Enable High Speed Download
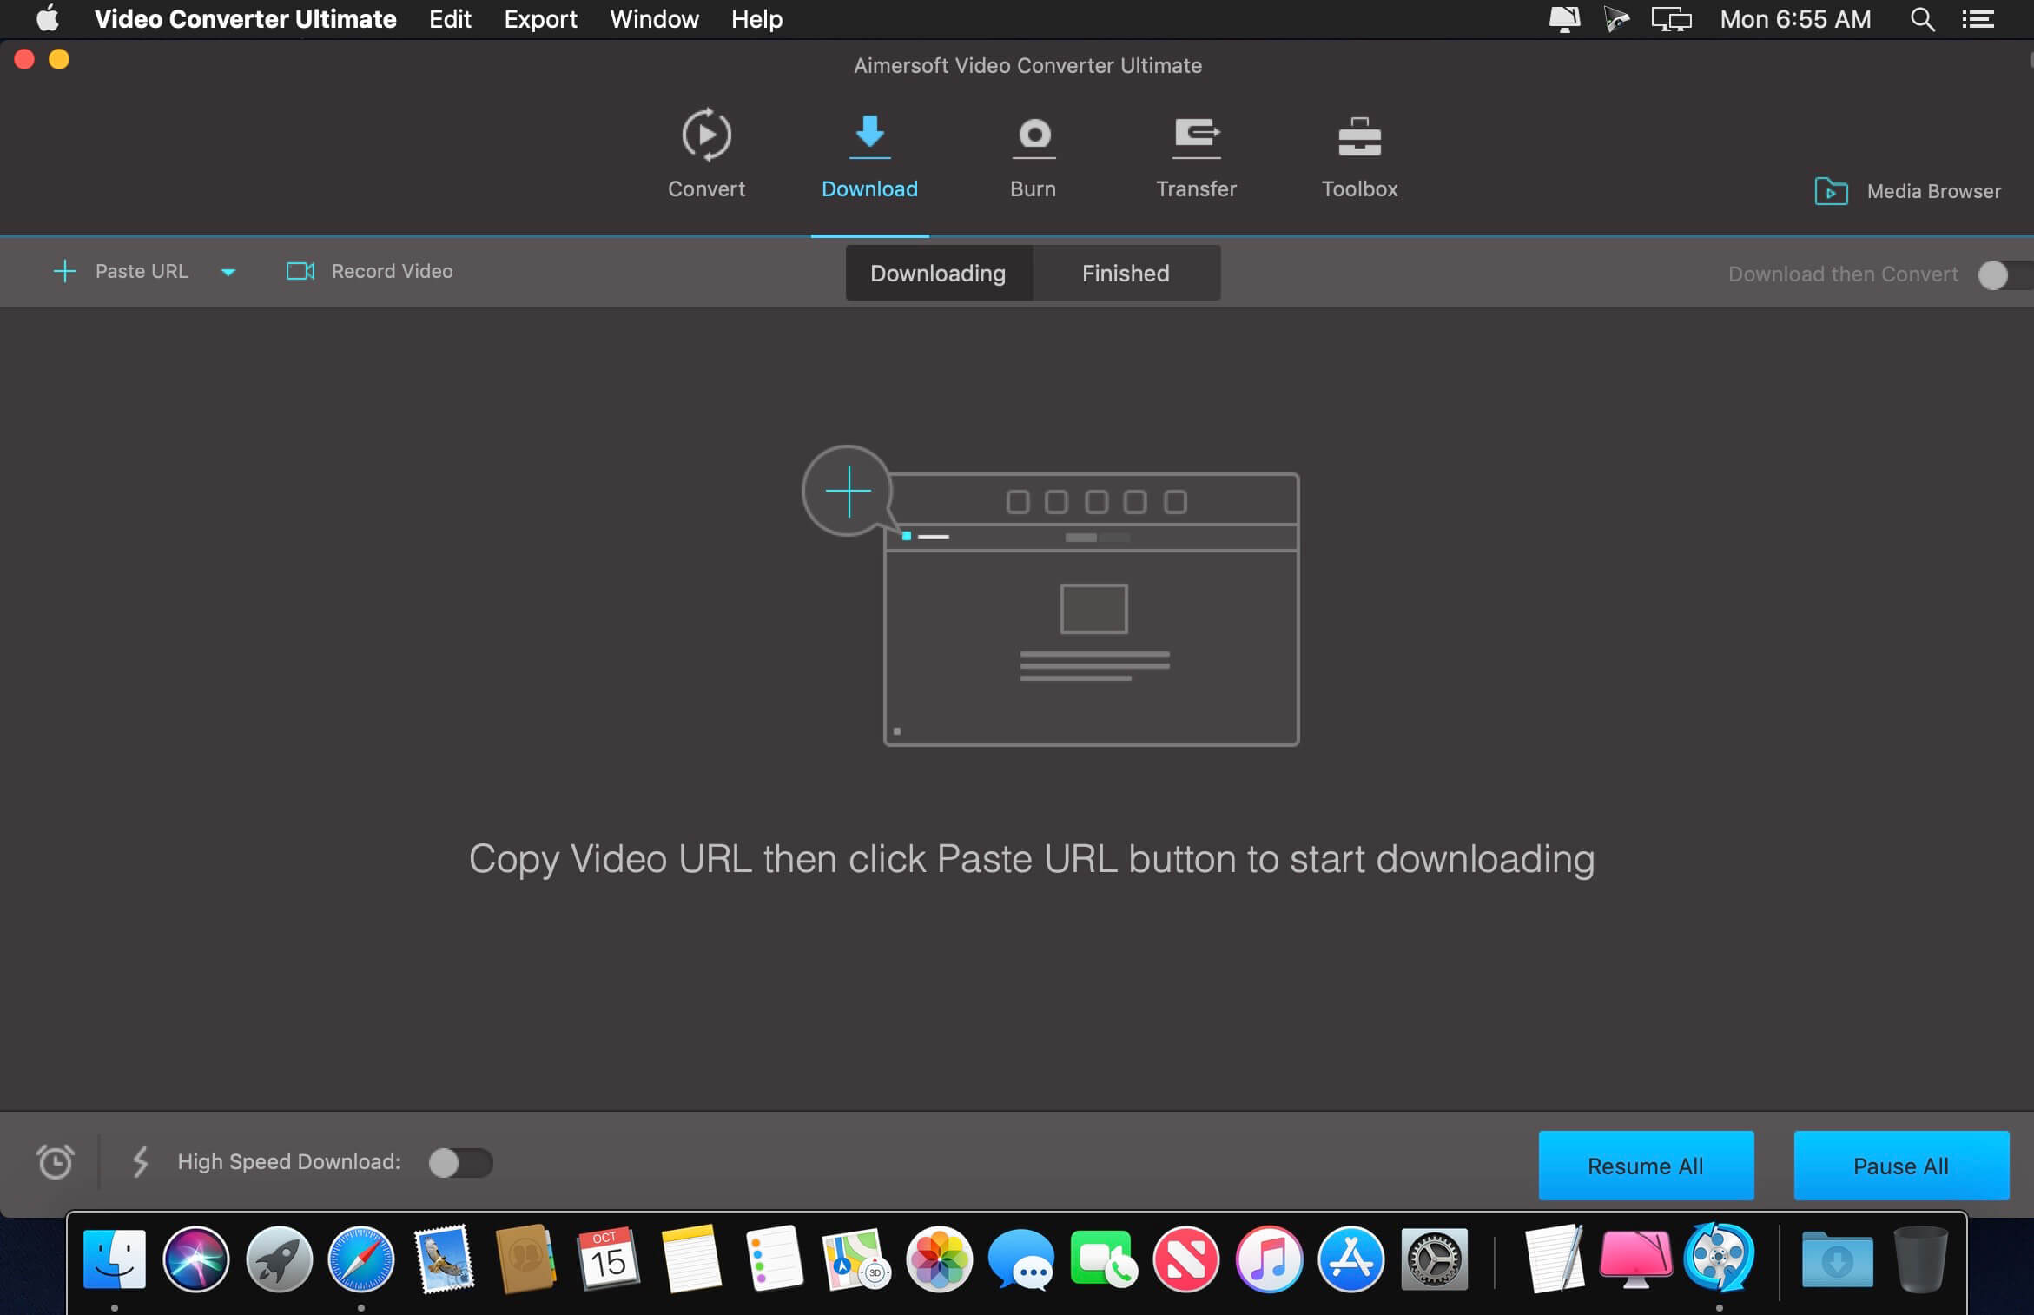2034x1315 pixels. tap(461, 1163)
